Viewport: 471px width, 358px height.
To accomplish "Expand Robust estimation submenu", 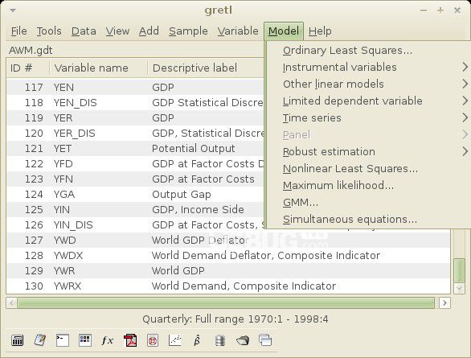I will pos(369,152).
